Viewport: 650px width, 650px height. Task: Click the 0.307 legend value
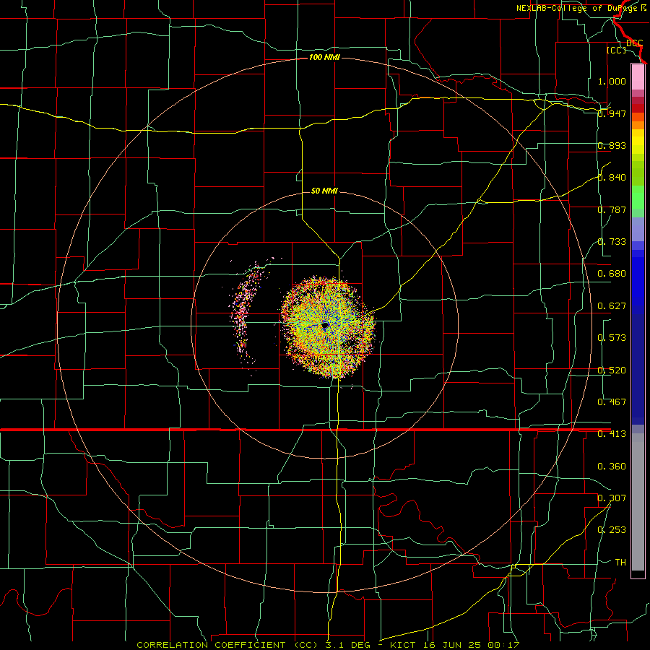612,498
